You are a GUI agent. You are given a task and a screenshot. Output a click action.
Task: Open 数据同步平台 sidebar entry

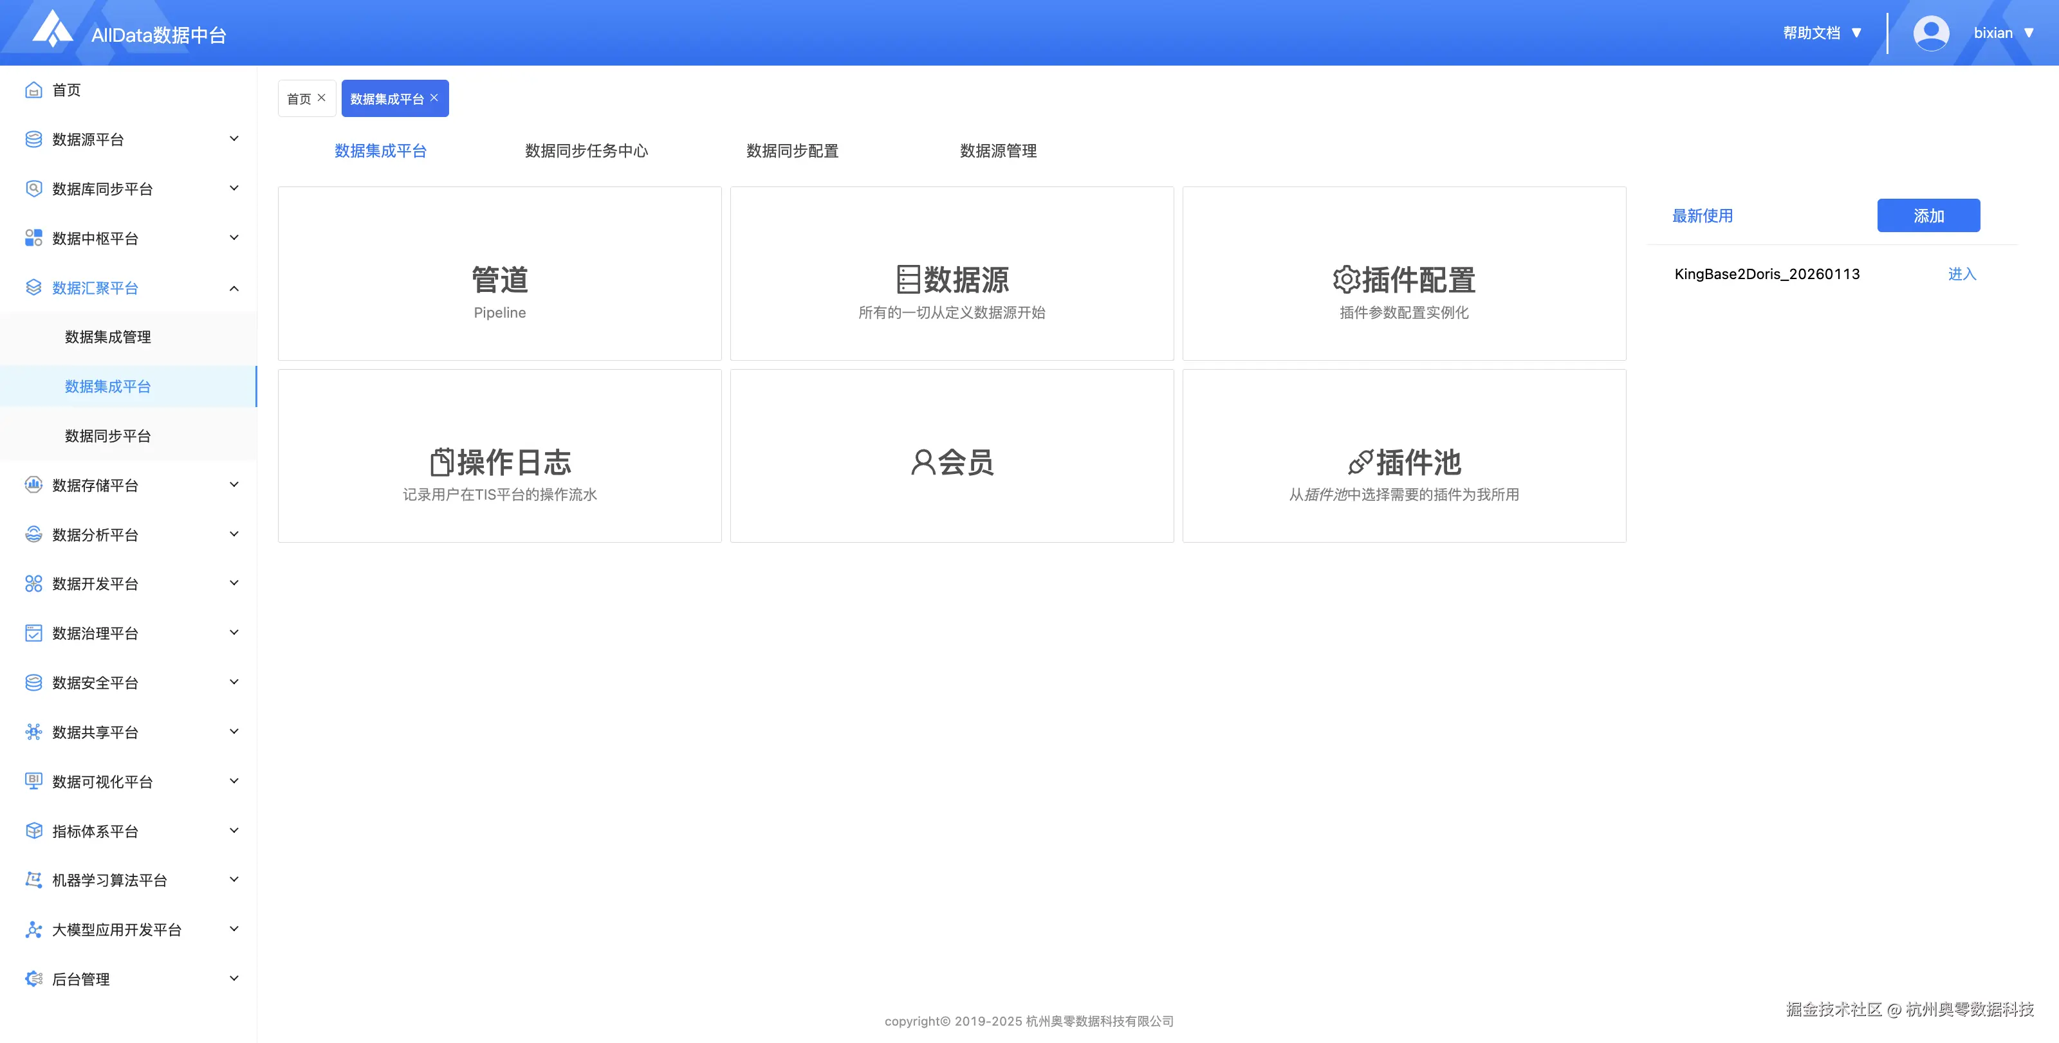pyautogui.click(x=107, y=435)
